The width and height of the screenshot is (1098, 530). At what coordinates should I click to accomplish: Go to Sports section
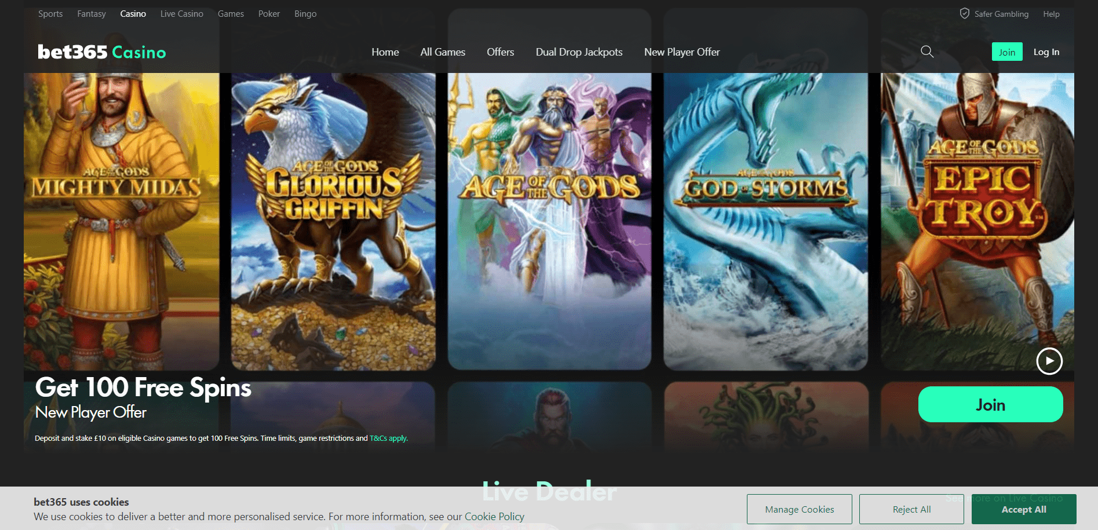(x=50, y=14)
